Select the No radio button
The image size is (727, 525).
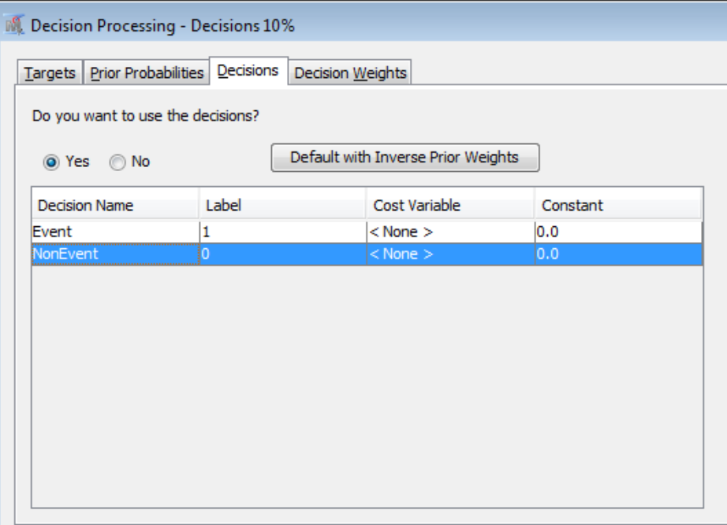(117, 162)
